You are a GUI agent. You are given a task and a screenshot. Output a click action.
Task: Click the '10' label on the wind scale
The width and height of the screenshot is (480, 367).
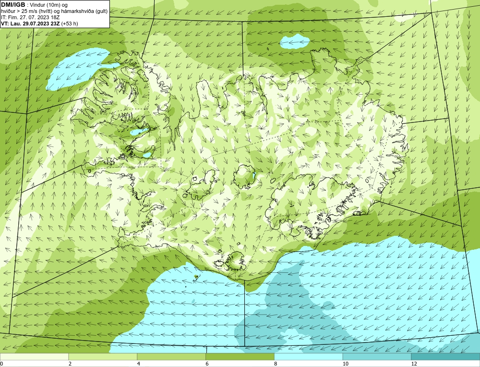click(345, 364)
